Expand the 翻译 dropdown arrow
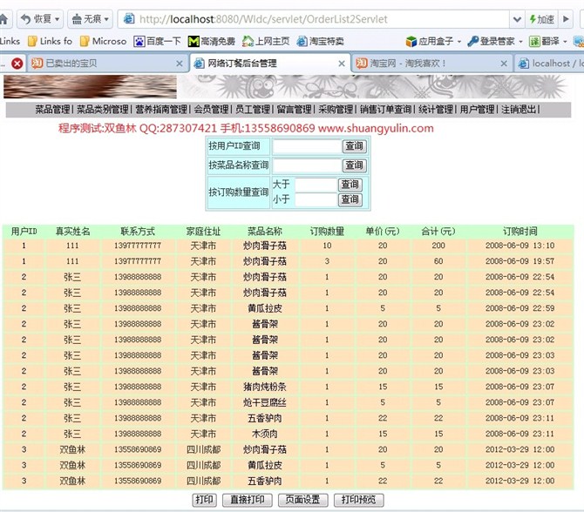The height and width of the screenshot is (512, 584). 565,41
